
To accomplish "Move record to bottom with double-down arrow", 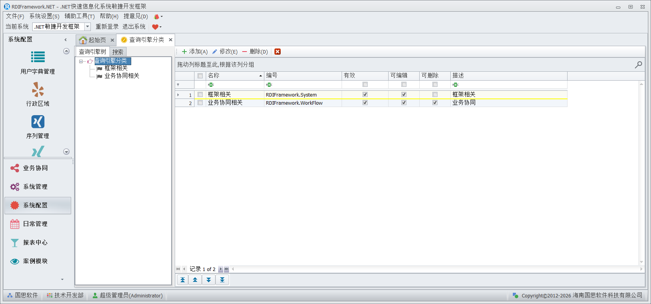I will tap(222, 280).
